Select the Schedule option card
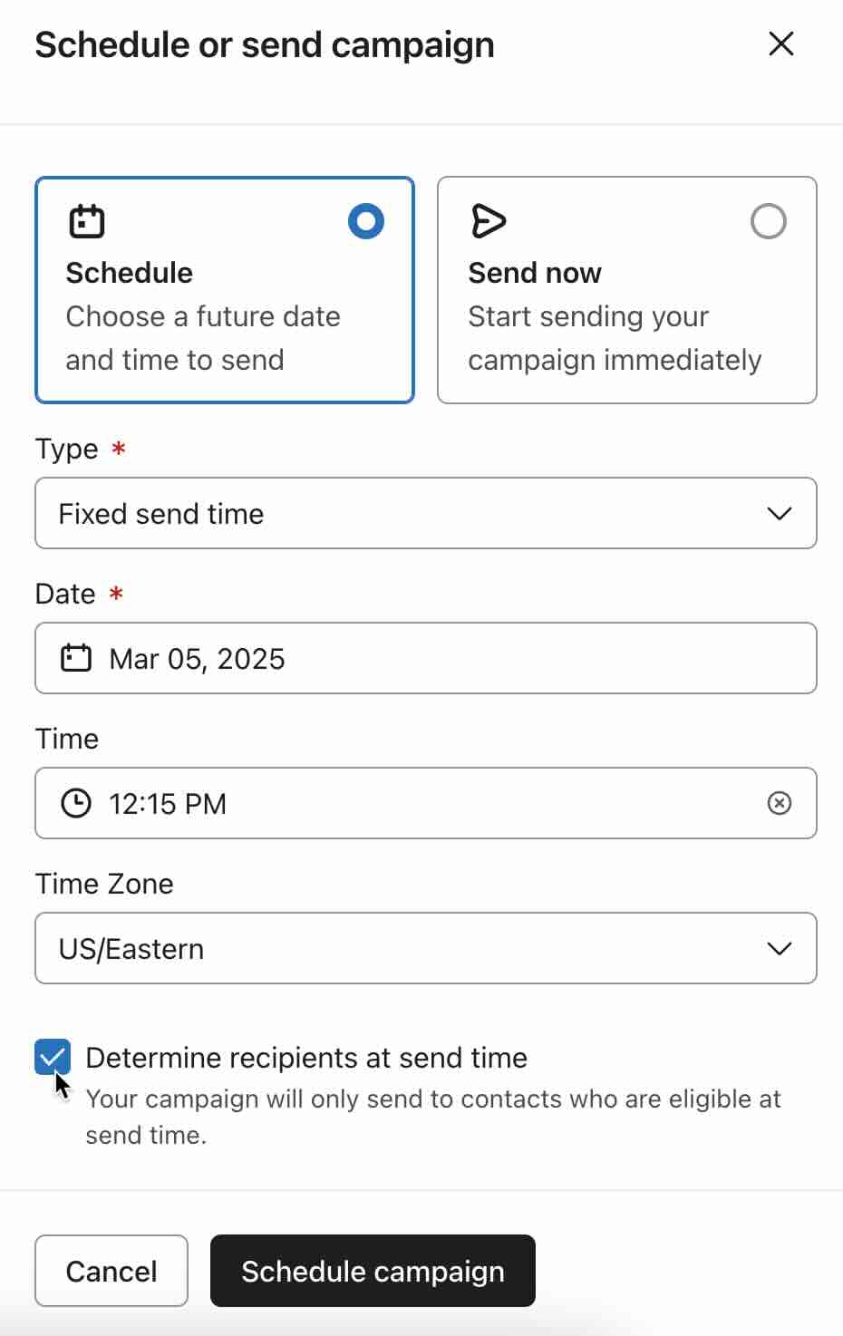The height and width of the screenshot is (1336, 843). pos(224,290)
